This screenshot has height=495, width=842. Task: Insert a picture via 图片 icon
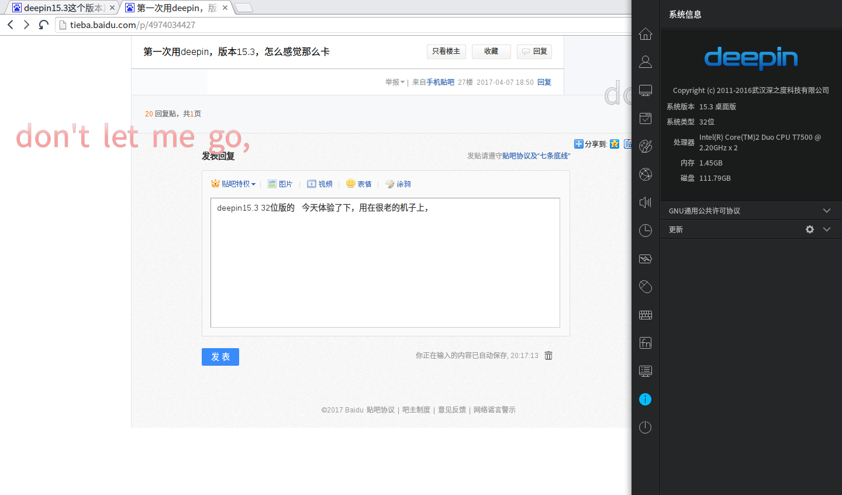280,184
